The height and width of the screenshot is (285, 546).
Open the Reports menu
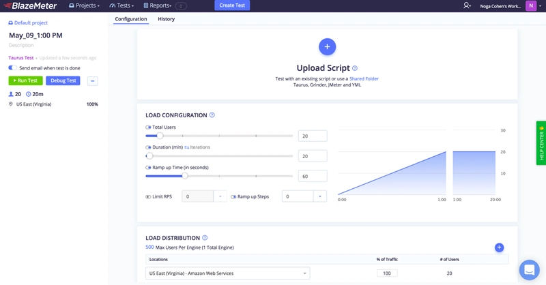coord(158,5)
